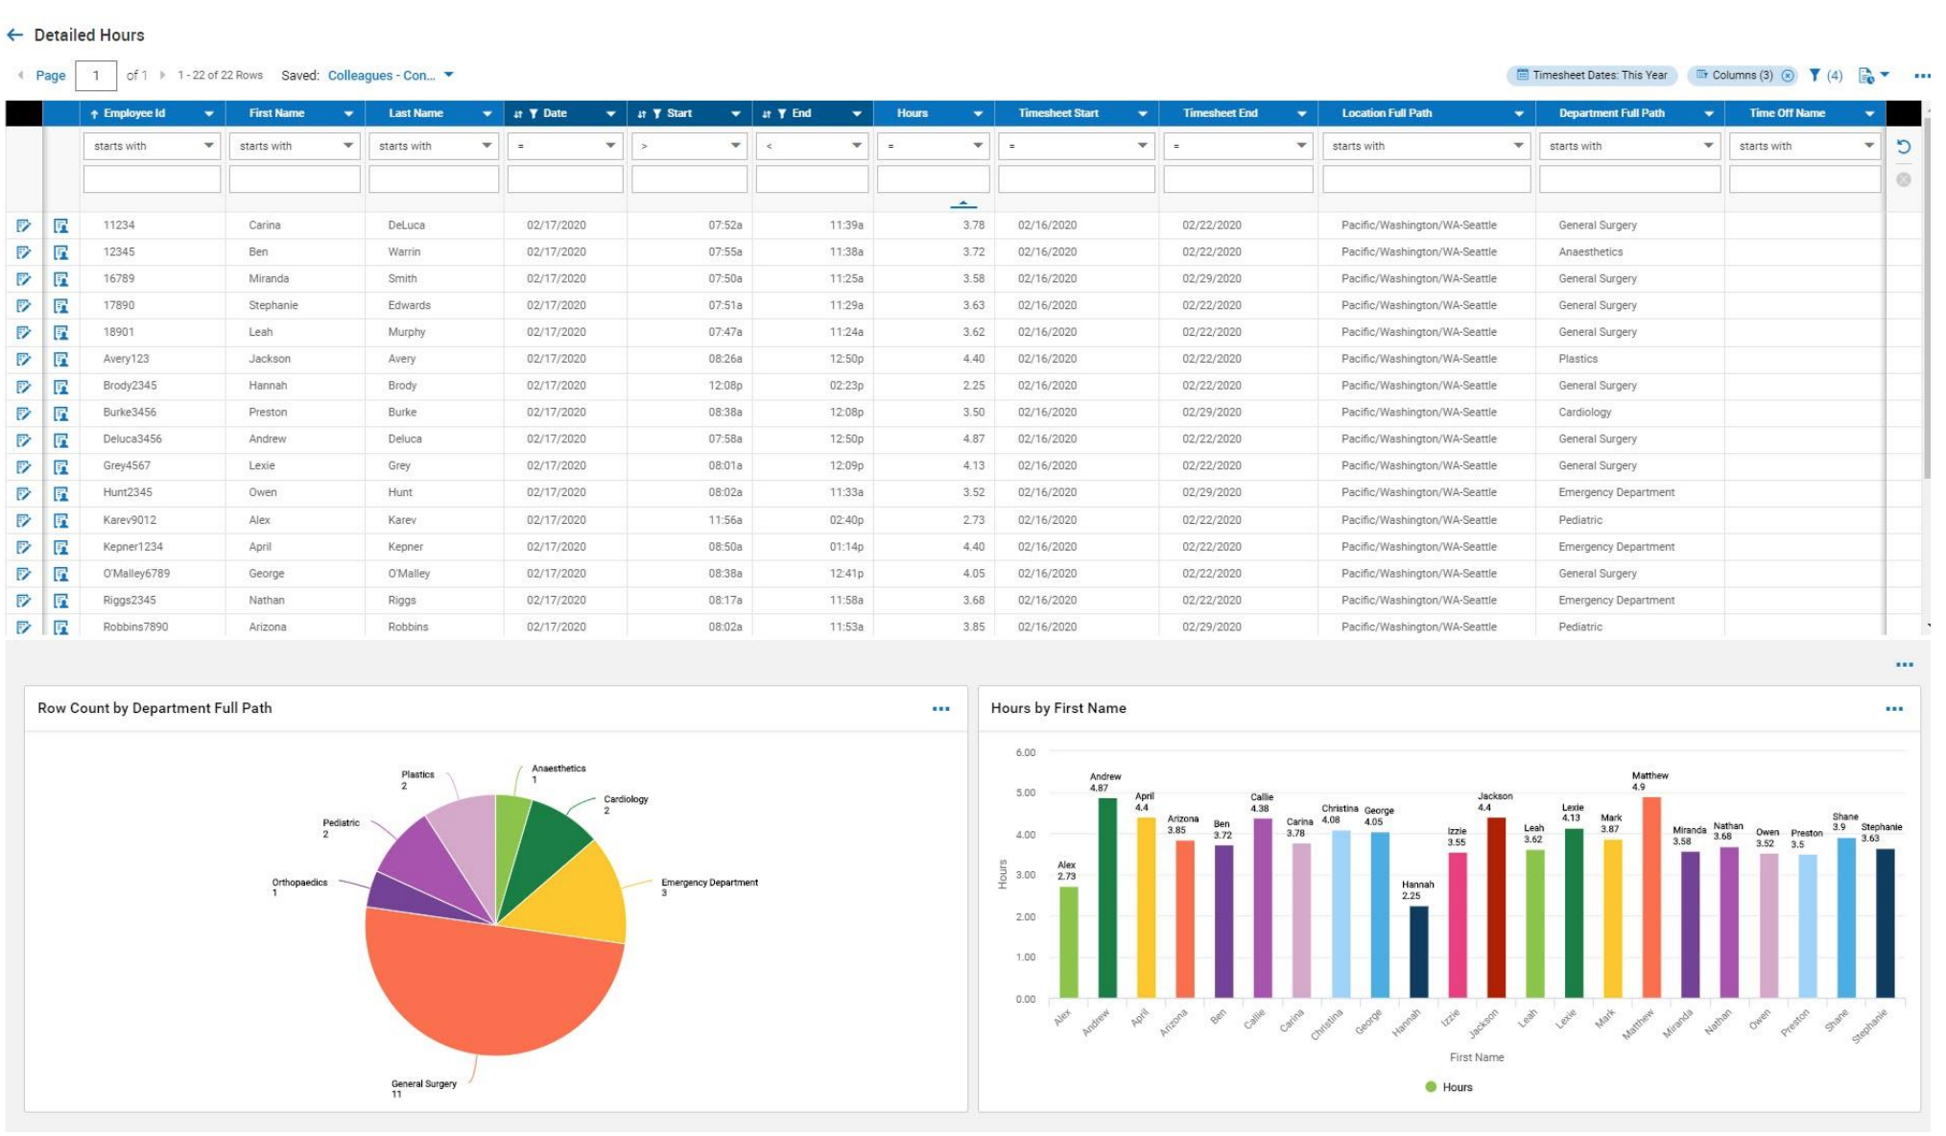Open the three-dot menu on Hours by First Name chart
Viewport: 1946px width, 1136px height.
click(1896, 709)
